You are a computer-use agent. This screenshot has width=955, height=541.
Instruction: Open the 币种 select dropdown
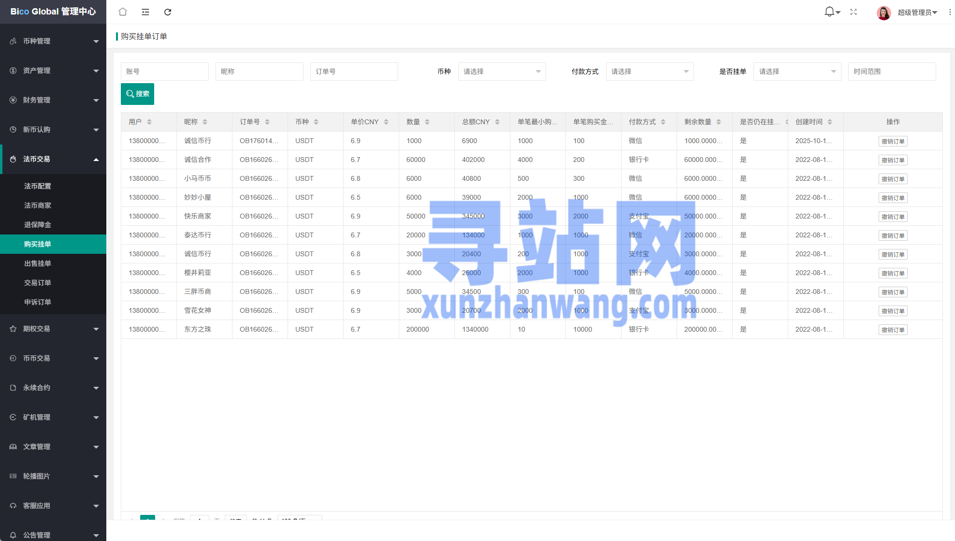[x=502, y=72]
